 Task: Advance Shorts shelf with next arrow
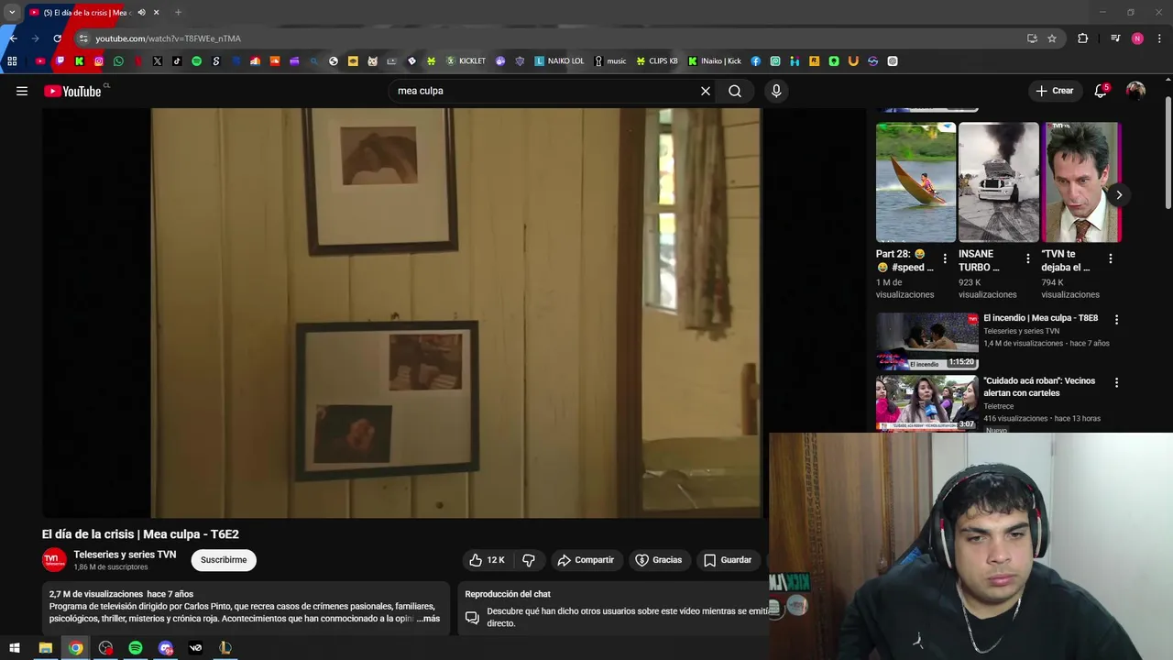pos(1119,194)
